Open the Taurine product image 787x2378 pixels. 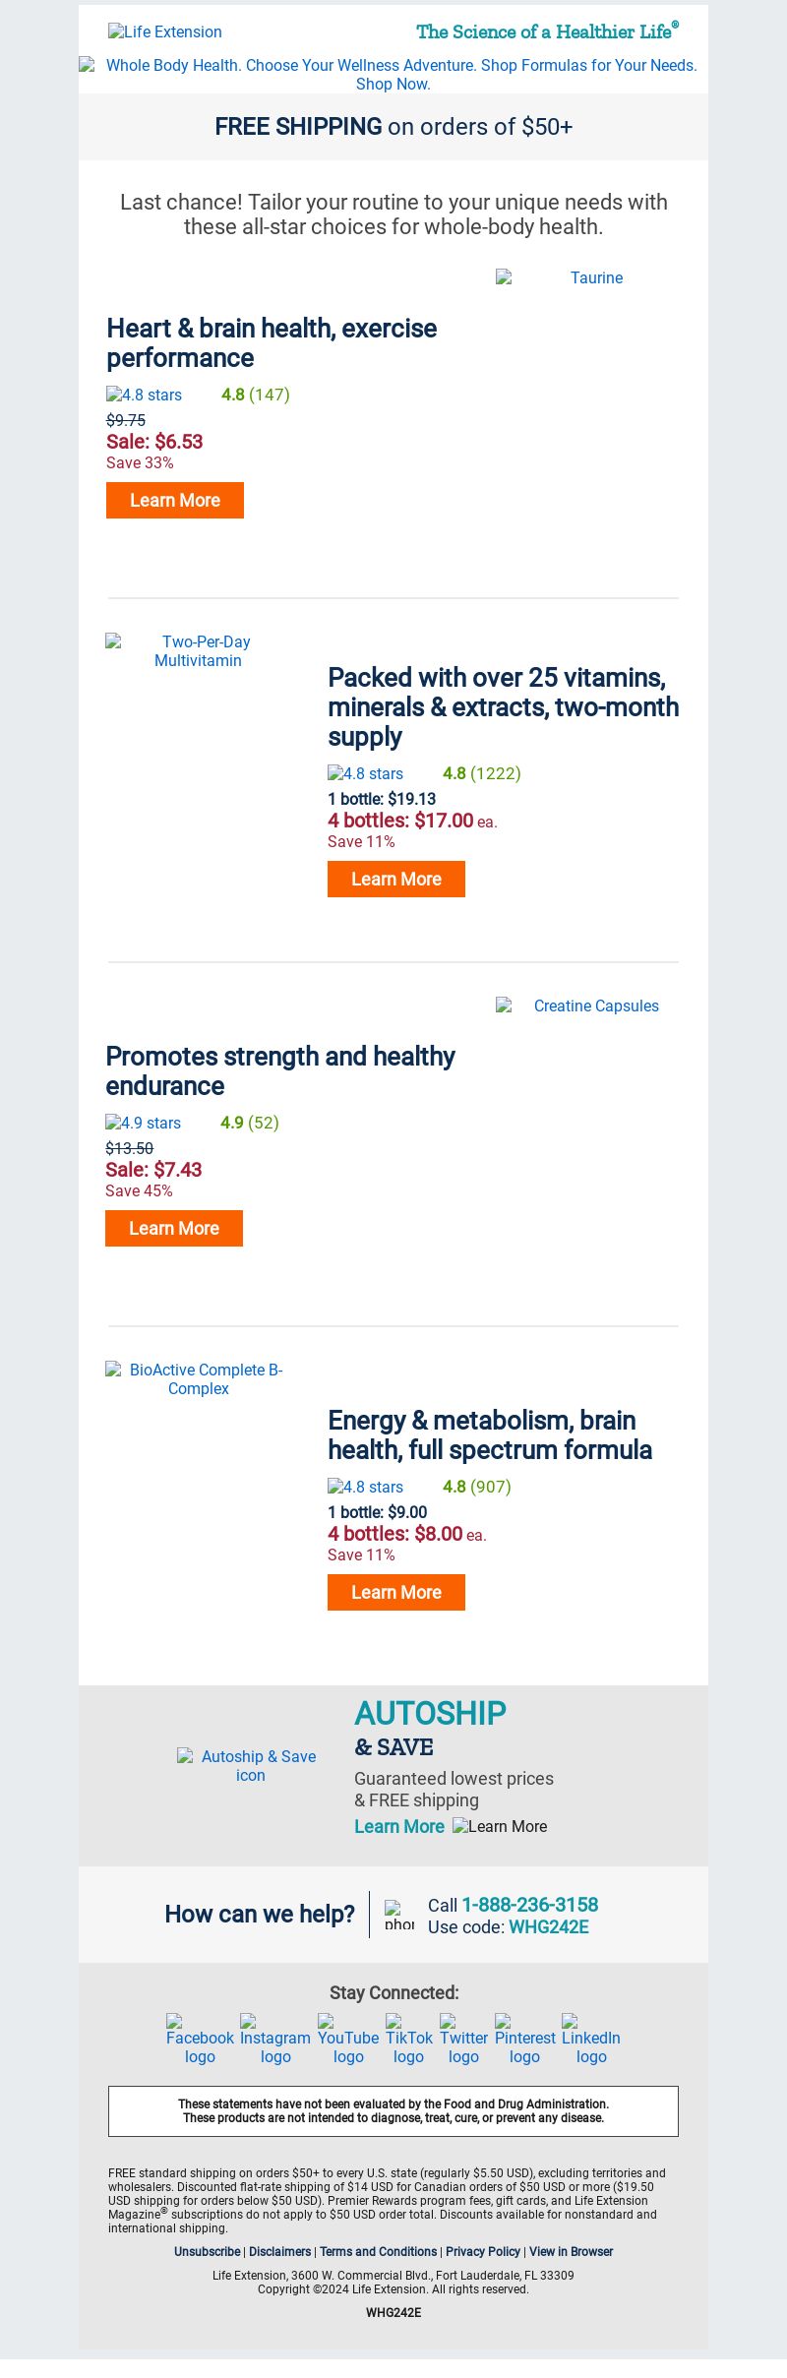[x=587, y=278]
